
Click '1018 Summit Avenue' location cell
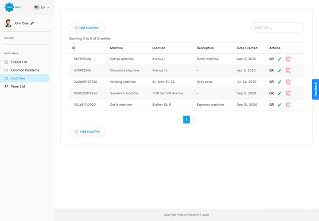point(167,93)
